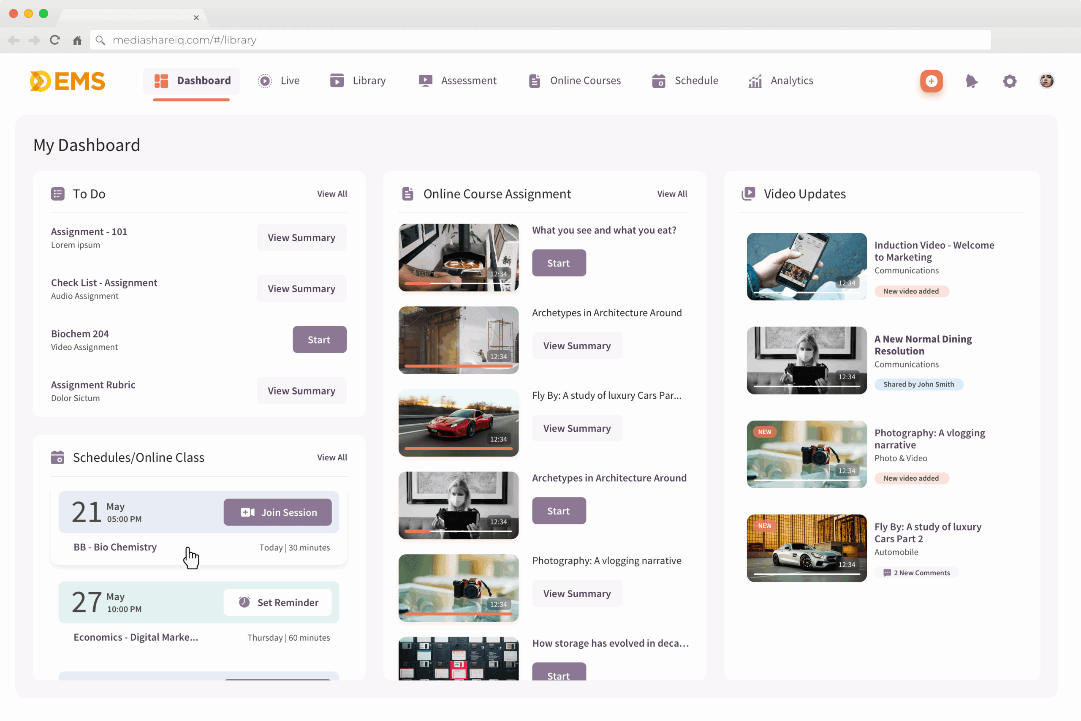Image resolution: width=1081 pixels, height=721 pixels.
Task: Join the BB - Bio Chemistry session
Action: click(x=277, y=512)
